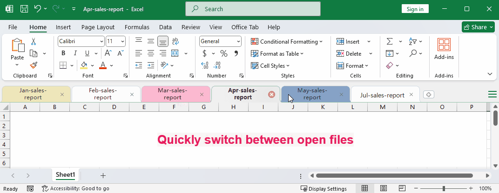Apply the Percent Style number format

pos(223,53)
